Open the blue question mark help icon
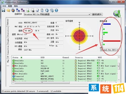Viewport: 126px width, 94px height. [56, 10]
